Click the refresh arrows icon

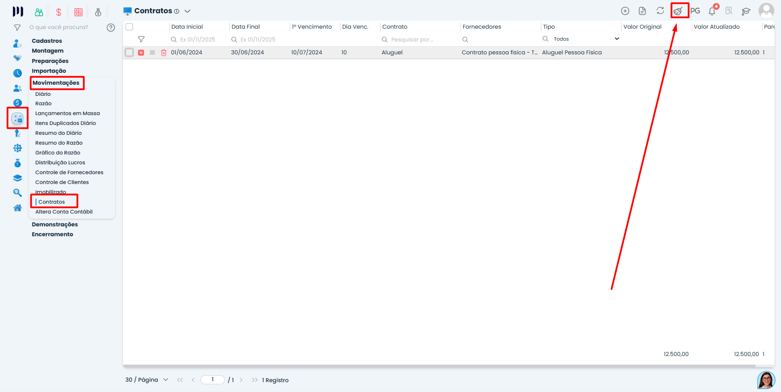click(x=660, y=11)
